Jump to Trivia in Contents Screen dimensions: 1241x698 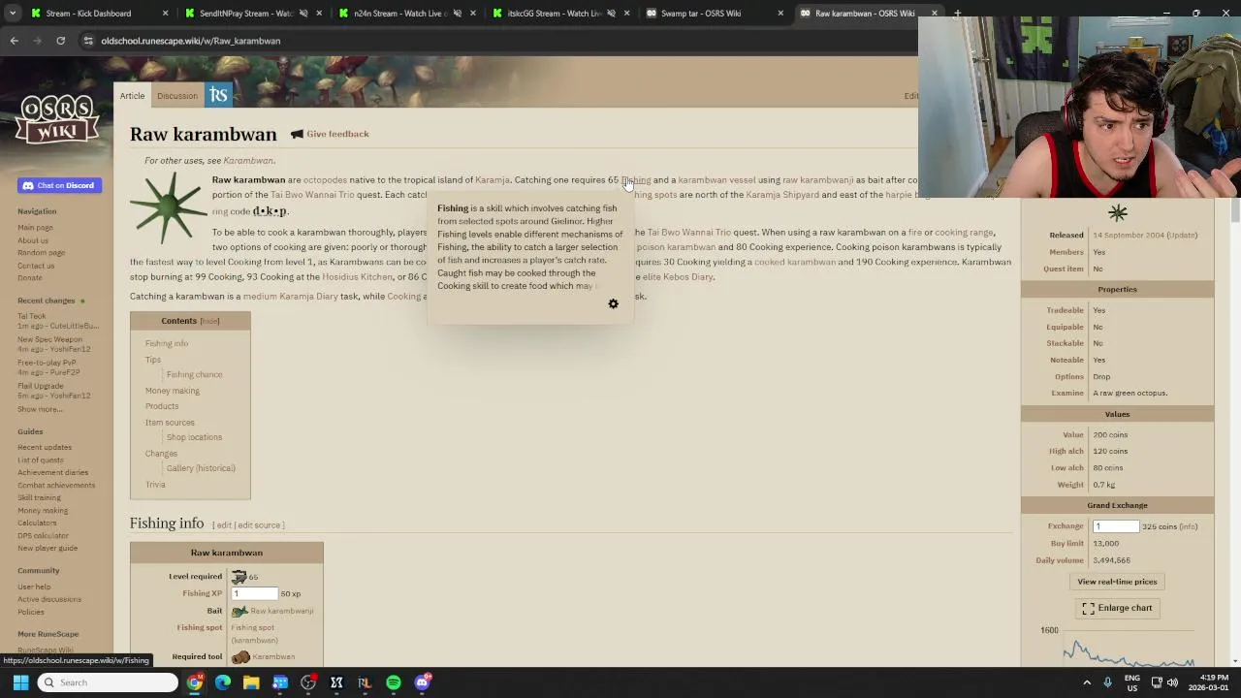(x=155, y=485)
